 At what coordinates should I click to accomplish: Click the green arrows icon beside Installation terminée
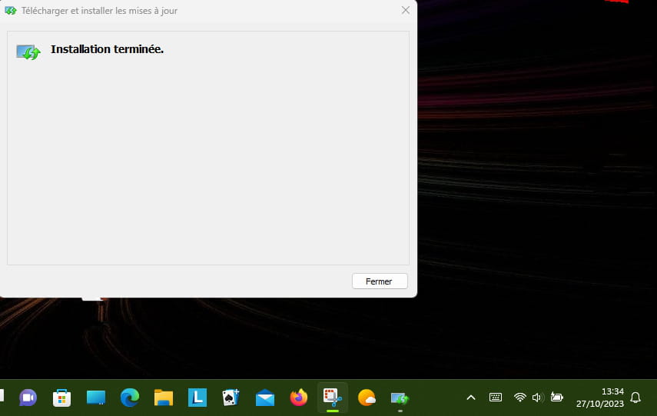pyautogui.click(x=28, y=52)
